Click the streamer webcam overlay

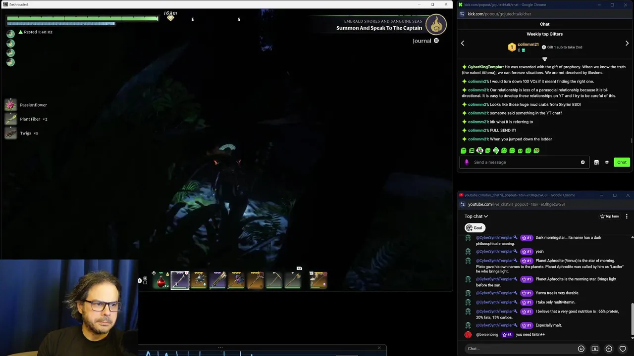69,308
